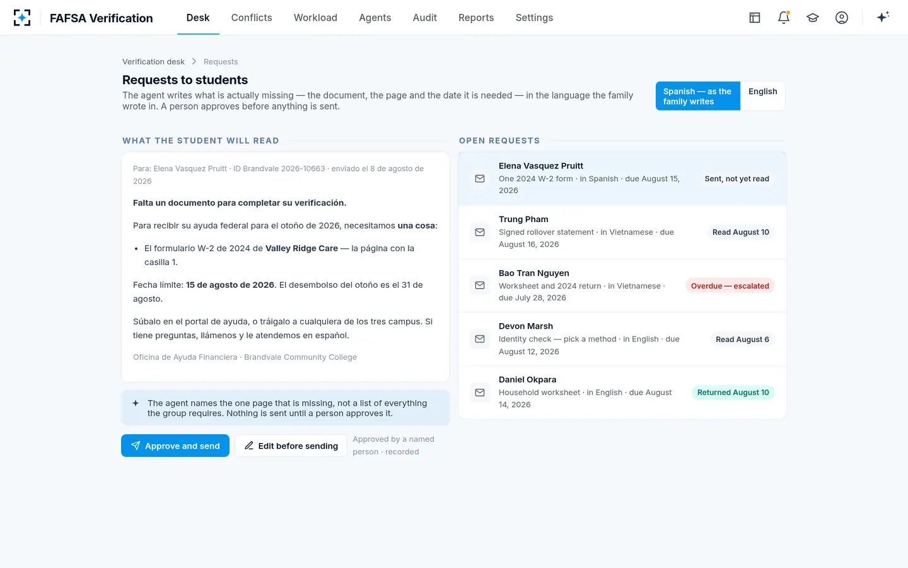Navigate to Verification desk breadcrumb
908x568 pixels.
[x=153, y=62]
